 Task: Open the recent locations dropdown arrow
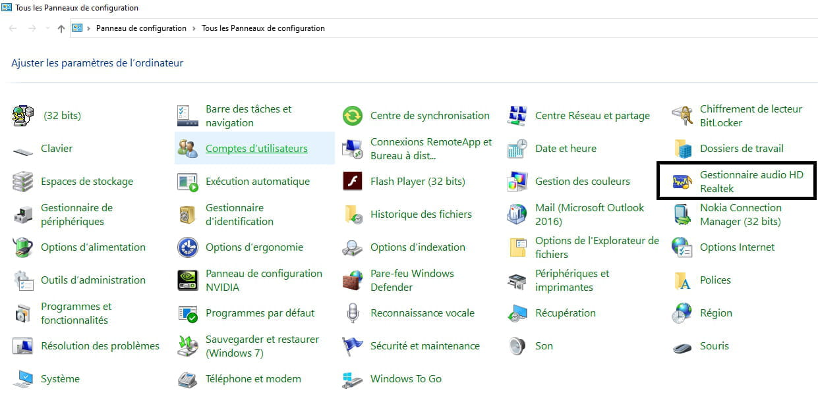47,28
